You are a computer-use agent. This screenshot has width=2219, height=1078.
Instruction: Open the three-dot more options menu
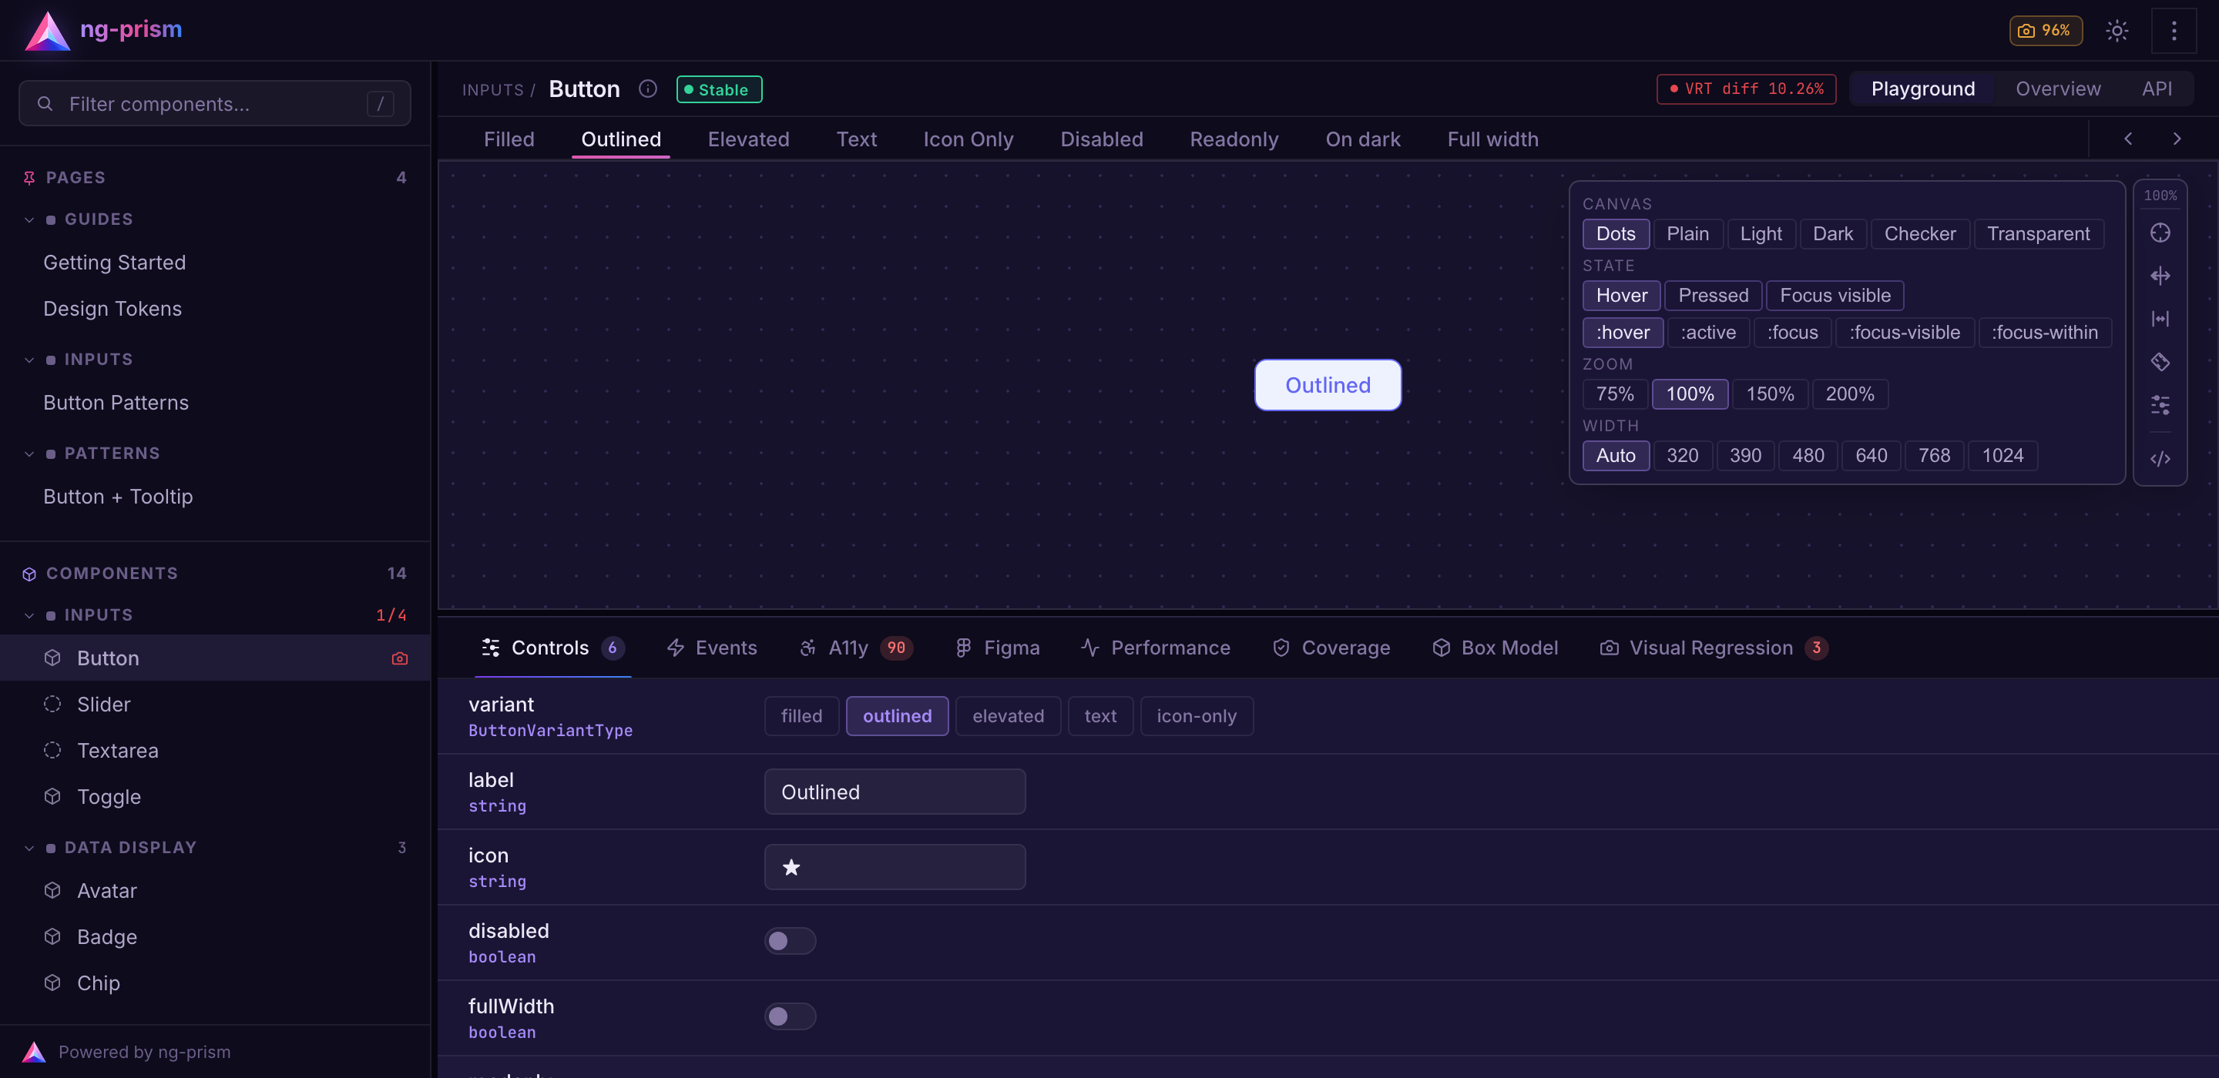(2174, 31)
